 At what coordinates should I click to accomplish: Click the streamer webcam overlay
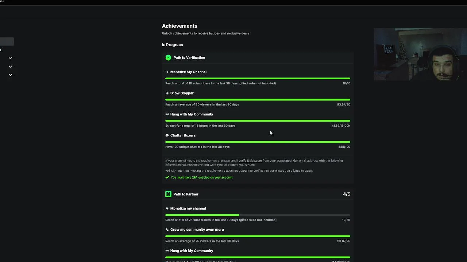(x=420, y=54)
